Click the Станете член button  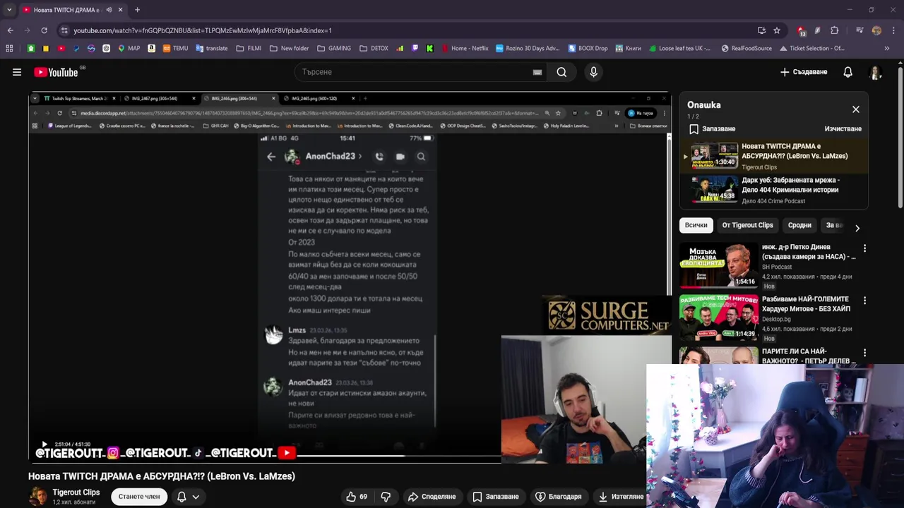tap(139, 497)
